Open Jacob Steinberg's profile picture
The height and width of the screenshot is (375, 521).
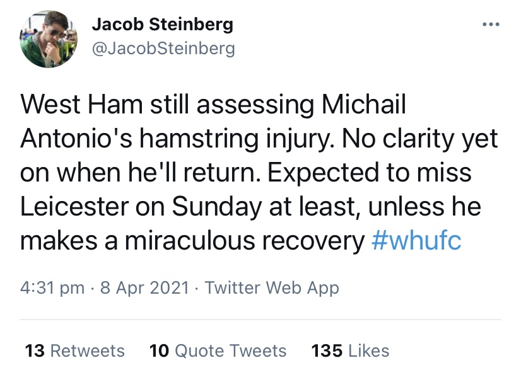click(x=49, y=39)
